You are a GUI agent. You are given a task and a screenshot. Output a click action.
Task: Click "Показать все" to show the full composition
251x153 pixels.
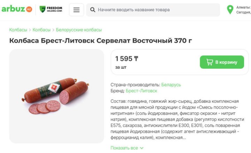pyautogui.click(x=124, y=148)
